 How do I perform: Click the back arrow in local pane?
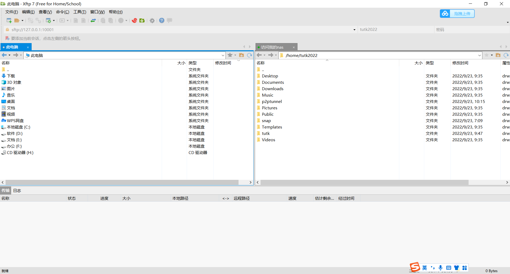click(4, 55)
